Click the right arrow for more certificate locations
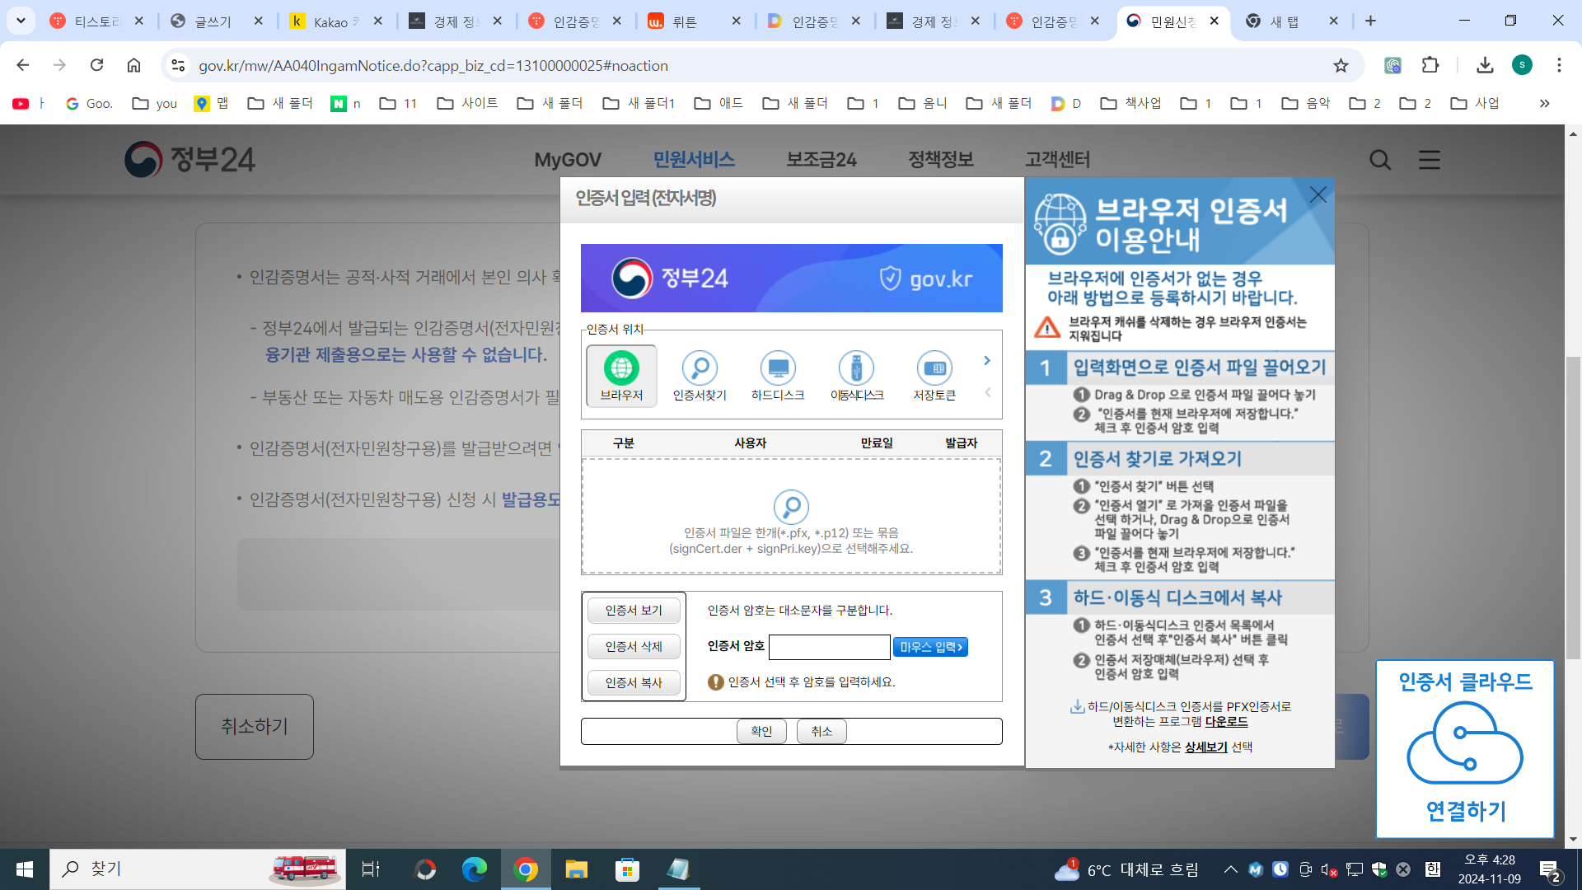 point(987,361)
